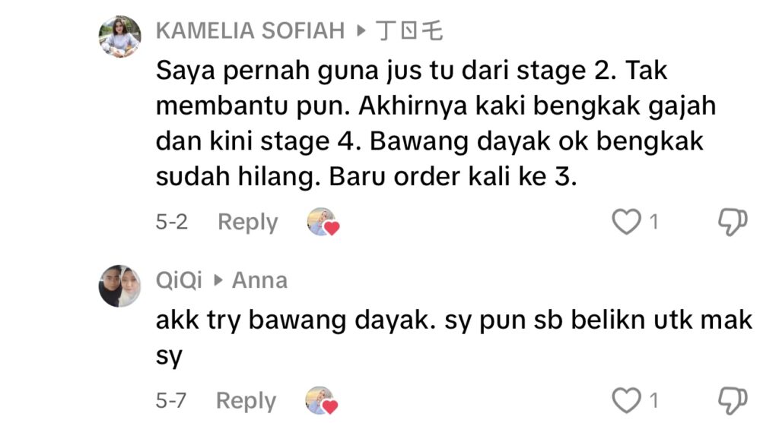779x423 pixels.
Task: Reply to Kamelia Sofiah's comment
Action: 247,223
